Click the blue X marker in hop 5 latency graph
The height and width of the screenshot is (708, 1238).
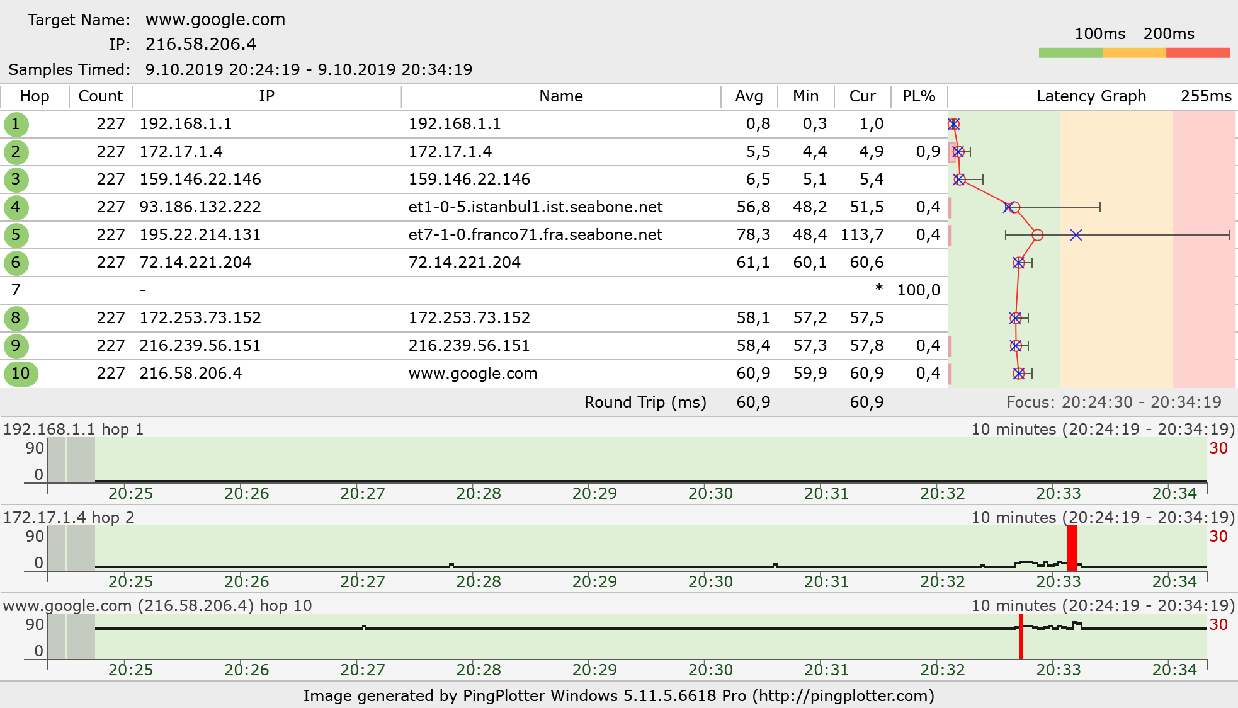pos(1076,235)
